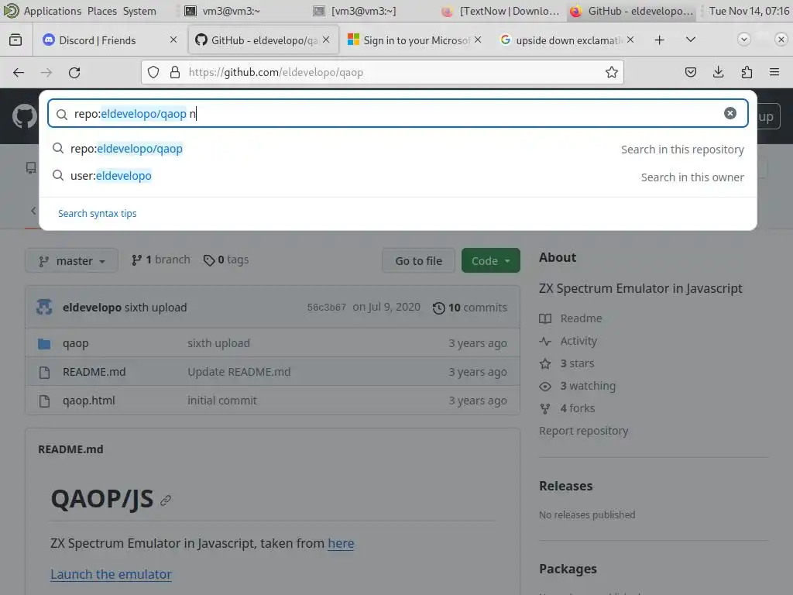Screen dimensions: 793x595
Task: Open the Releases heading link
Action: point(565,487)
